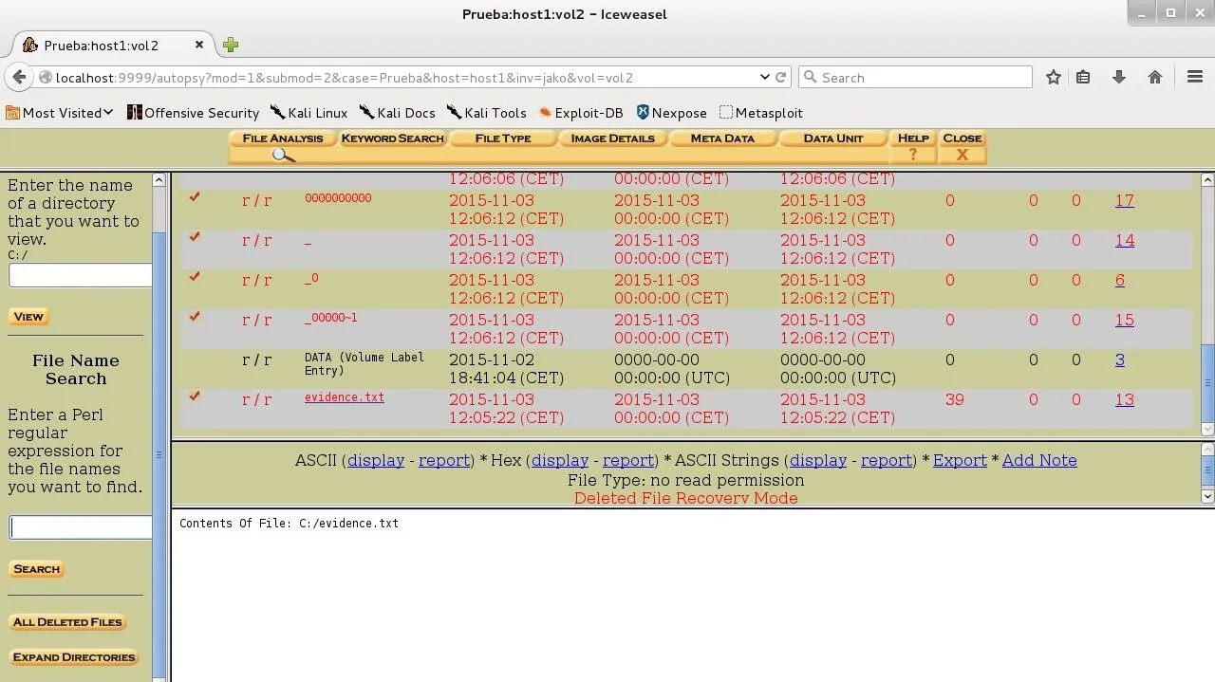Screen dimensions: 1215x682
Task: Open deleted file _00000~1
Action: pyautogui.click(x=331, y=319)
